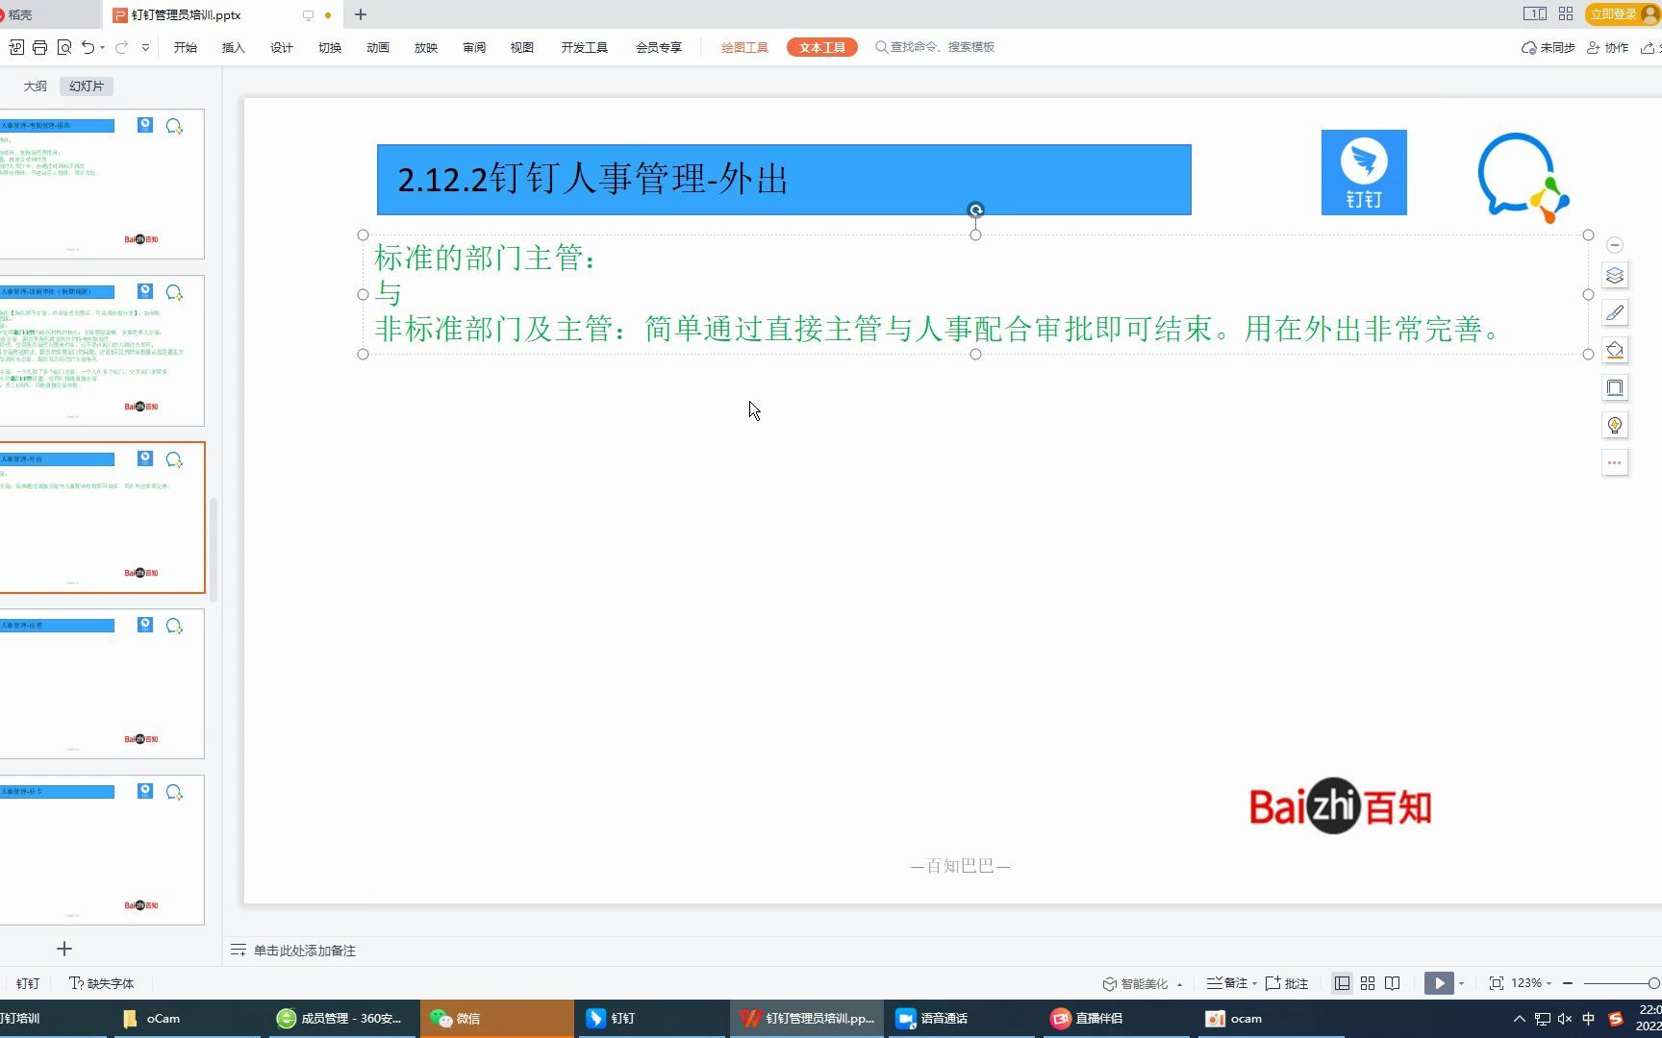Screen dimensions: 1662x1038
Task: Click the Find icon in quick access toolbar
Action: pos(64,46)
